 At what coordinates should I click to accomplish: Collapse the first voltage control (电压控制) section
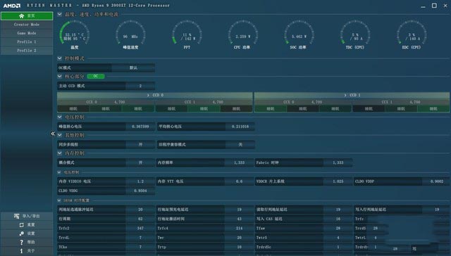pyautogui.click(x=59, y=117)
